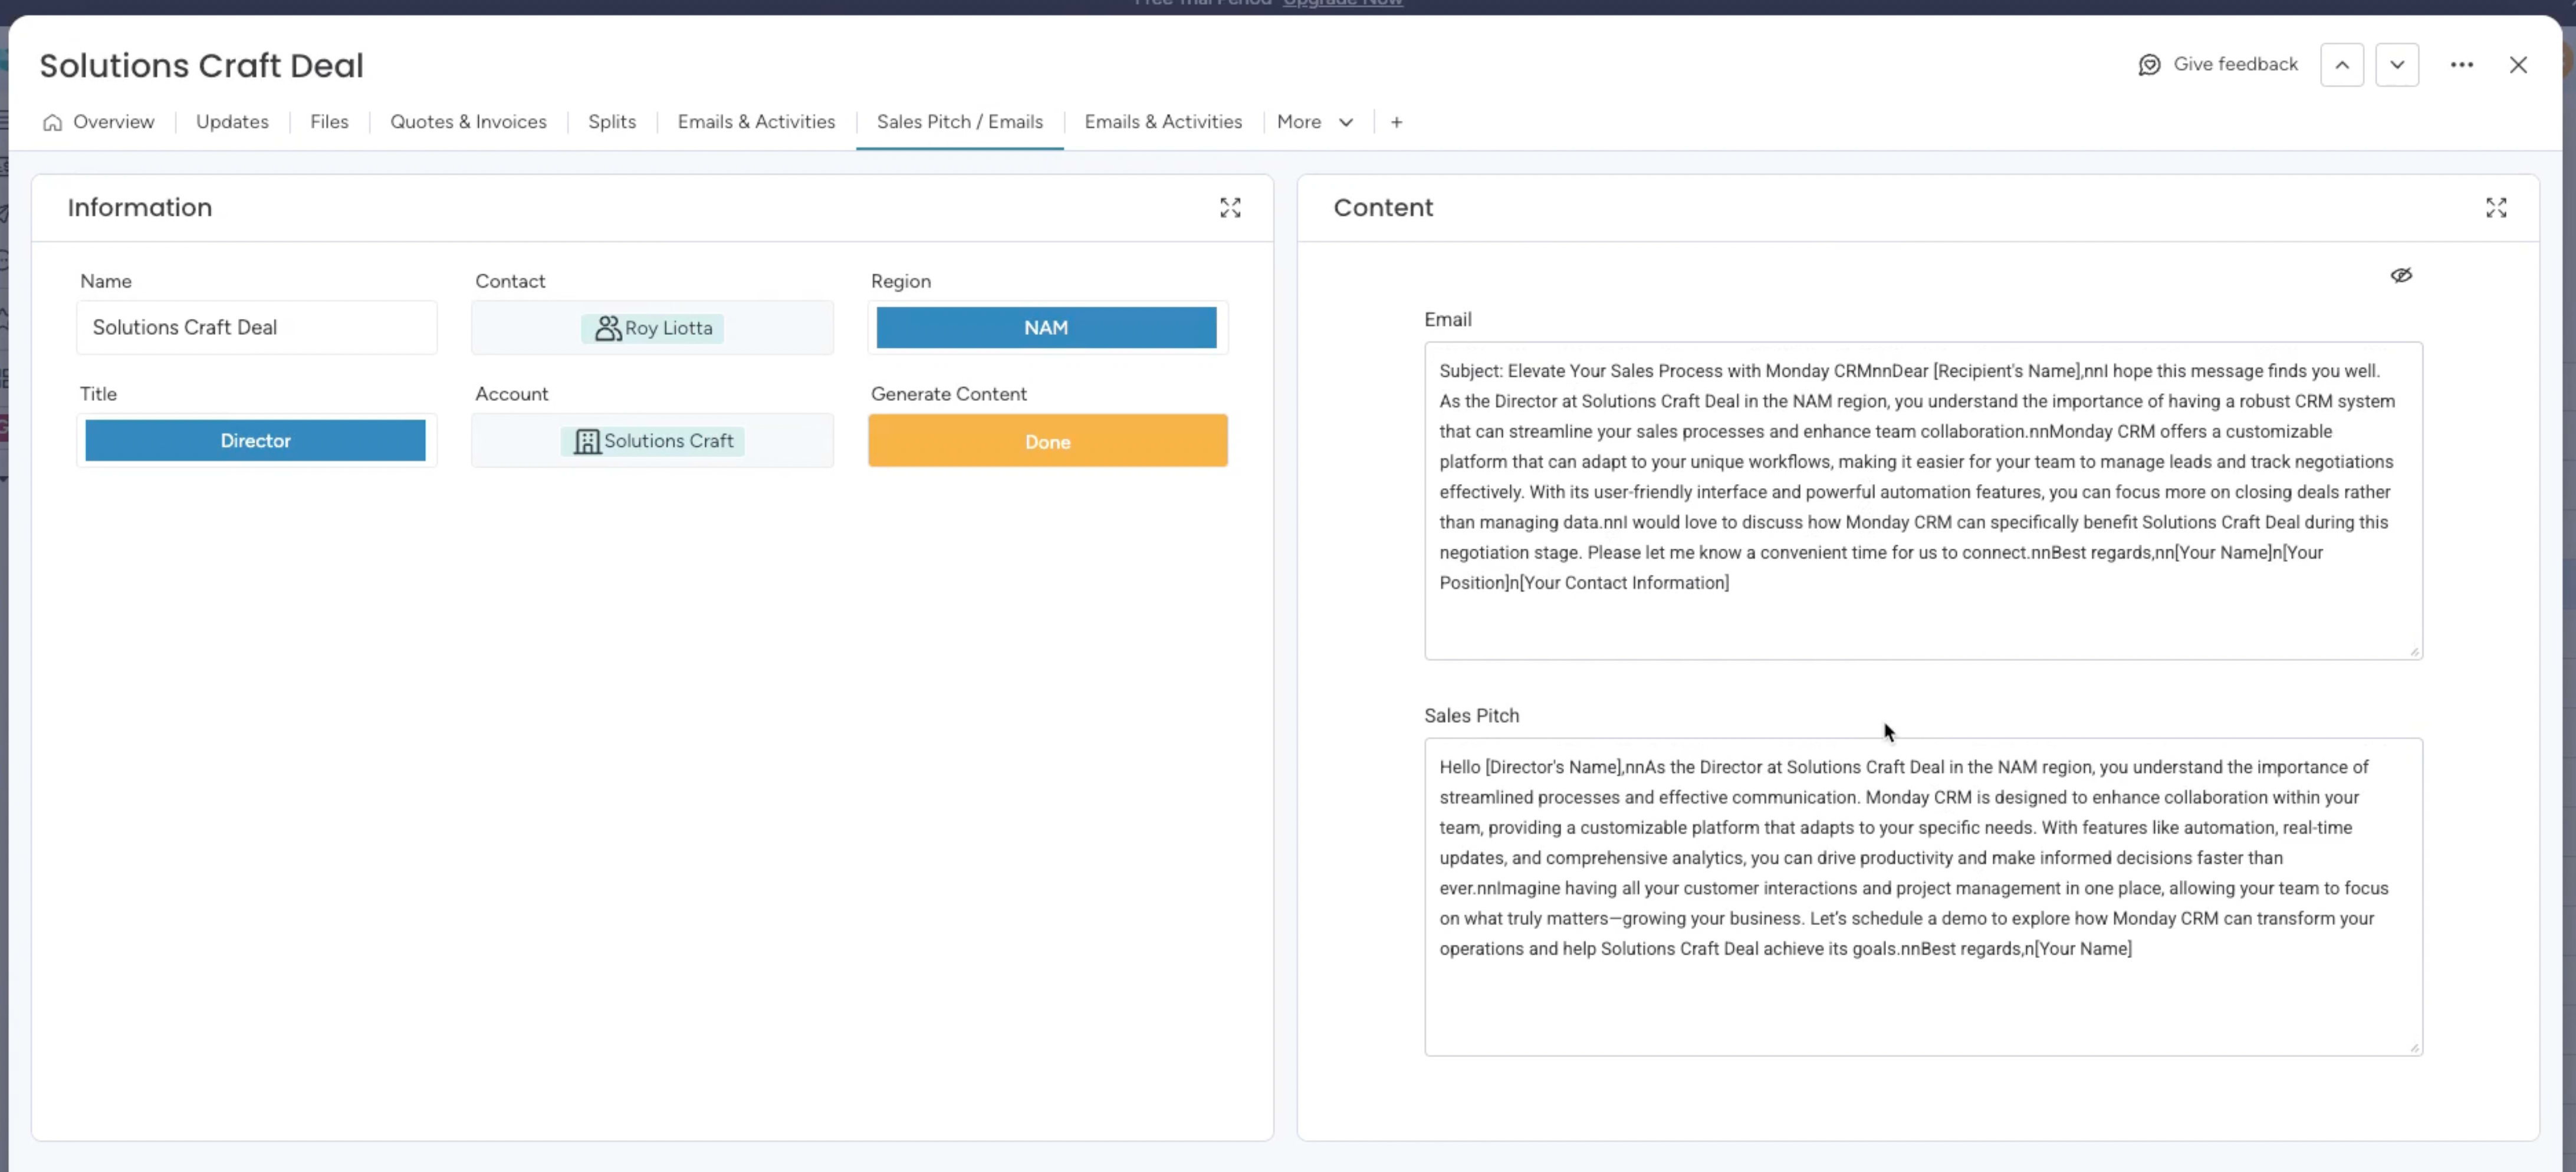The width and height of the screenshot is (2576, 1172).
Task: Open the Splits tab
Action: [x=612, y=122]
